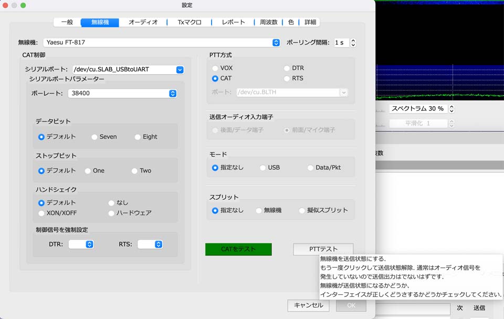Set mode to Data/Pkt
Image resolution: width=504 pixels, height=319 pixels.
click(x=311, y=168)
